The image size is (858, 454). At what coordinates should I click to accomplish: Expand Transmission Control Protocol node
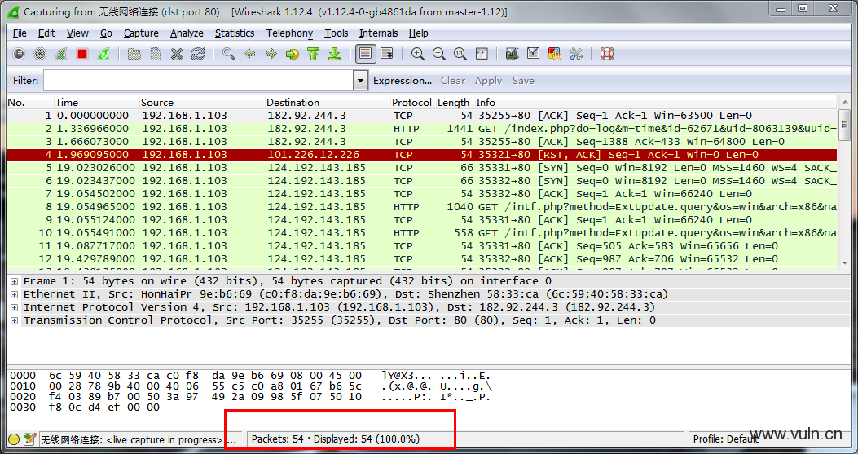[x=14, y=320]
